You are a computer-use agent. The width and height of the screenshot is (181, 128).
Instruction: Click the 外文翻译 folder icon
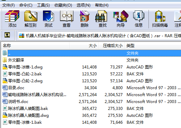(5, 60)
